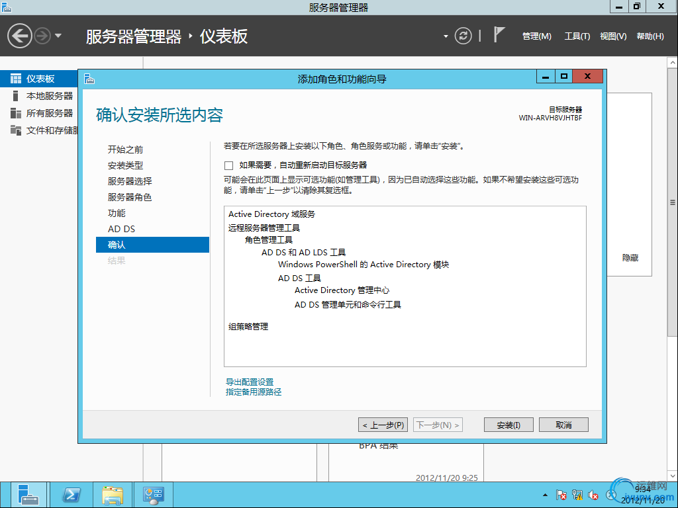This screenshot has height=508, width=678.
Task: Go to the 安装类型 wizard step
Action: pyautogui.click(x=125, y=165)
